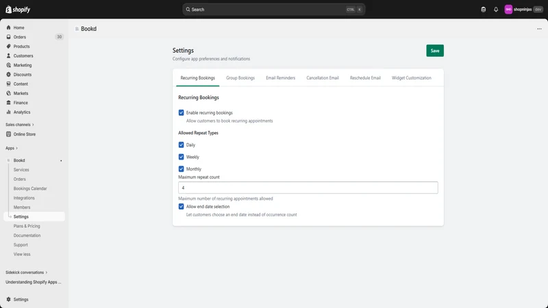Click the shopninjas account avatar
Screen dimensions: 548x308
coord(508,10)
